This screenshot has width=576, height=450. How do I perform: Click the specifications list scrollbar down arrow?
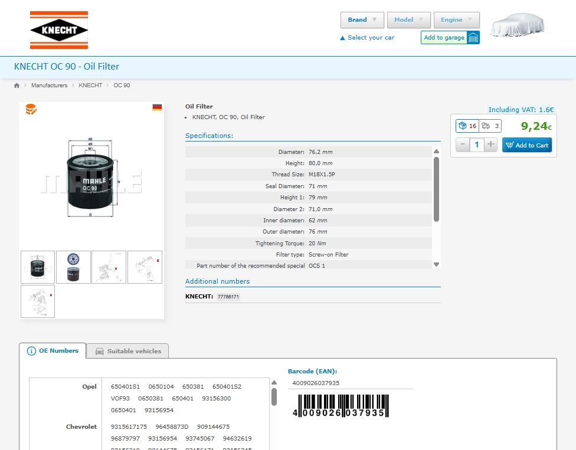click(x=436, y=265)
